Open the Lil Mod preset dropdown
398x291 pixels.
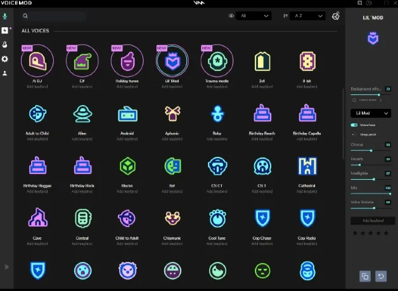point(371,113)
